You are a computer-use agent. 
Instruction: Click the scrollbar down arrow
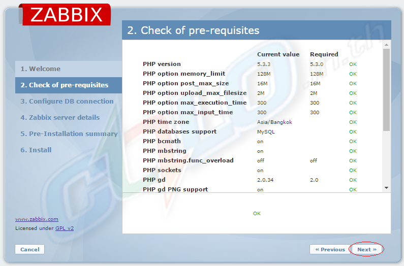click(386, 188)
